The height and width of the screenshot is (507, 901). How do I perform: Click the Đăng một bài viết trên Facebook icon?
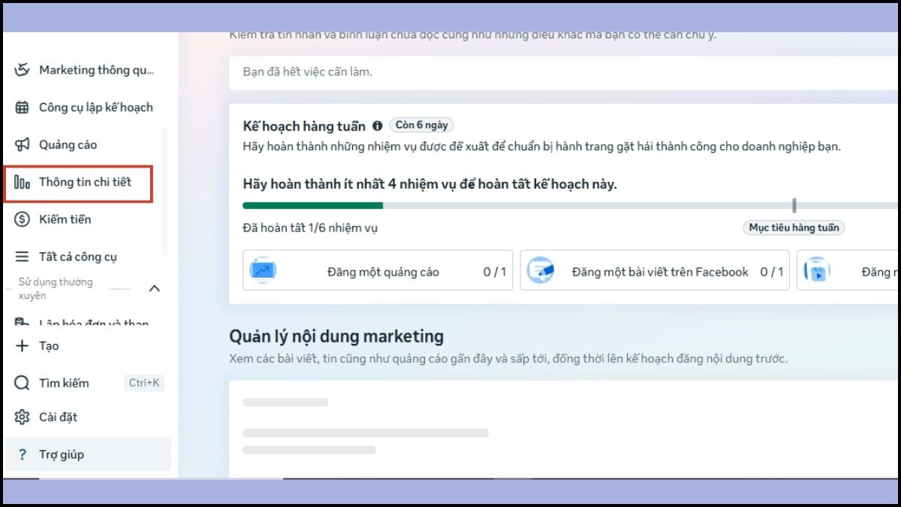pyautogui.click(x=541, y=270)
